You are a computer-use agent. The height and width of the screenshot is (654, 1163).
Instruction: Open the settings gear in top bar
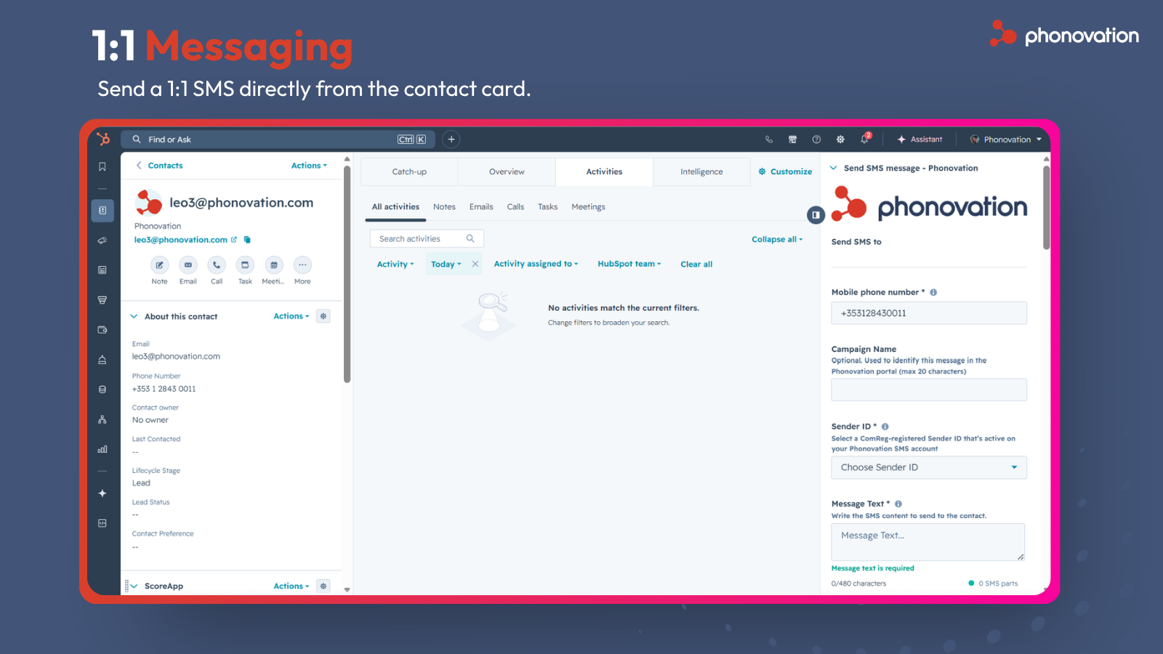(x=840, y=139)
